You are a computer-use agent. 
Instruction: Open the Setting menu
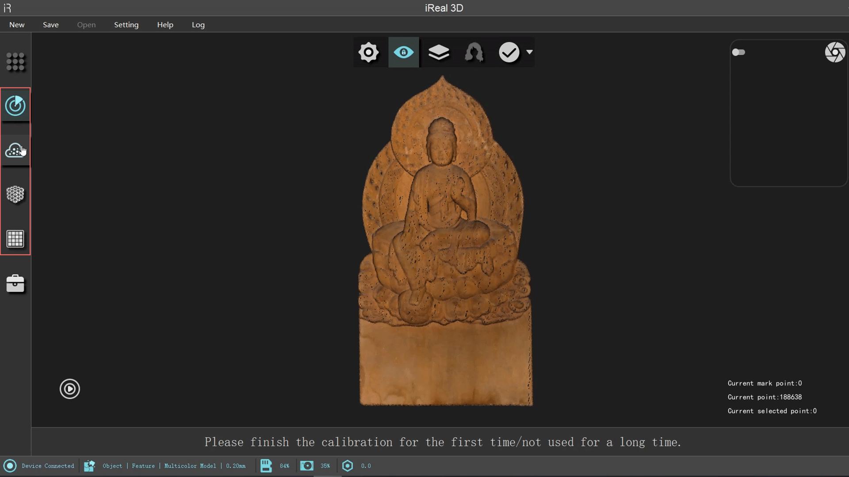[x=126, y=25]
